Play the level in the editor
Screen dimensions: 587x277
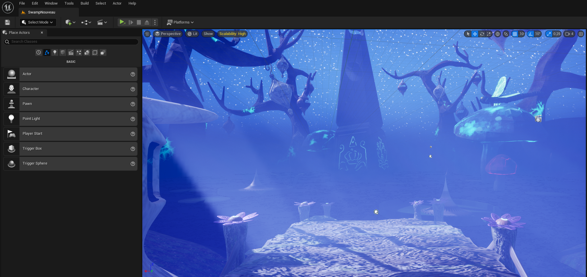tap(122, 22)
